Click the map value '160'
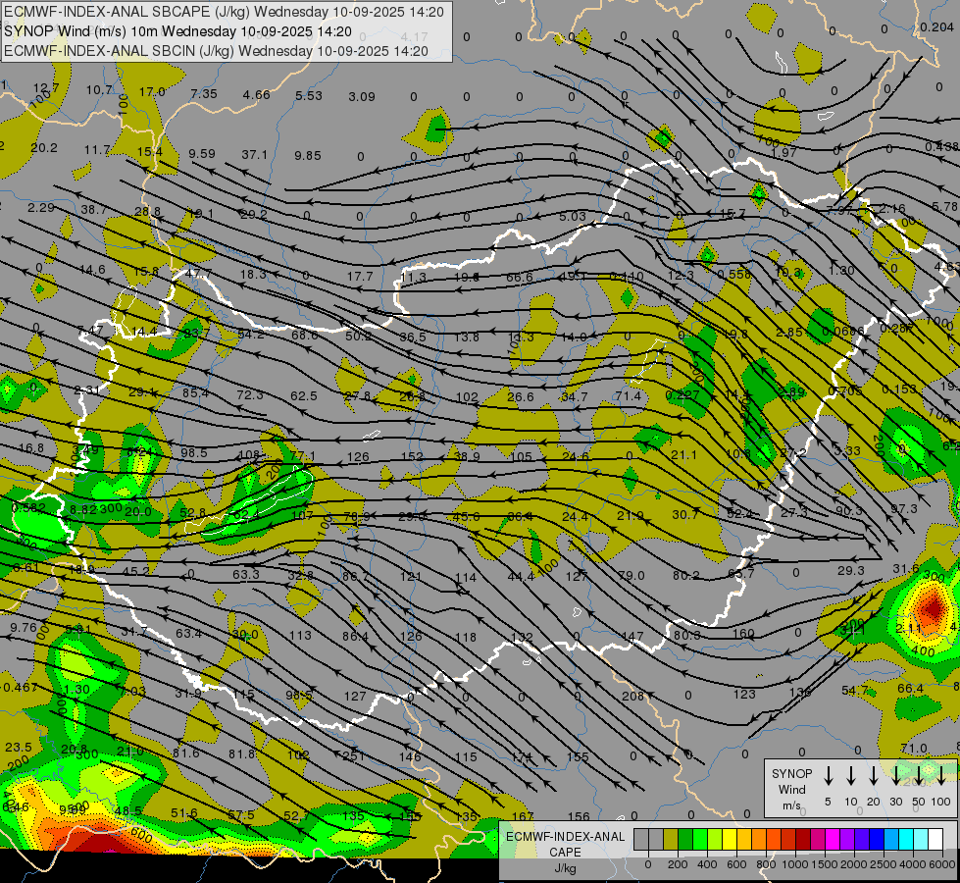The image size is (960, 883). (743, 634)
